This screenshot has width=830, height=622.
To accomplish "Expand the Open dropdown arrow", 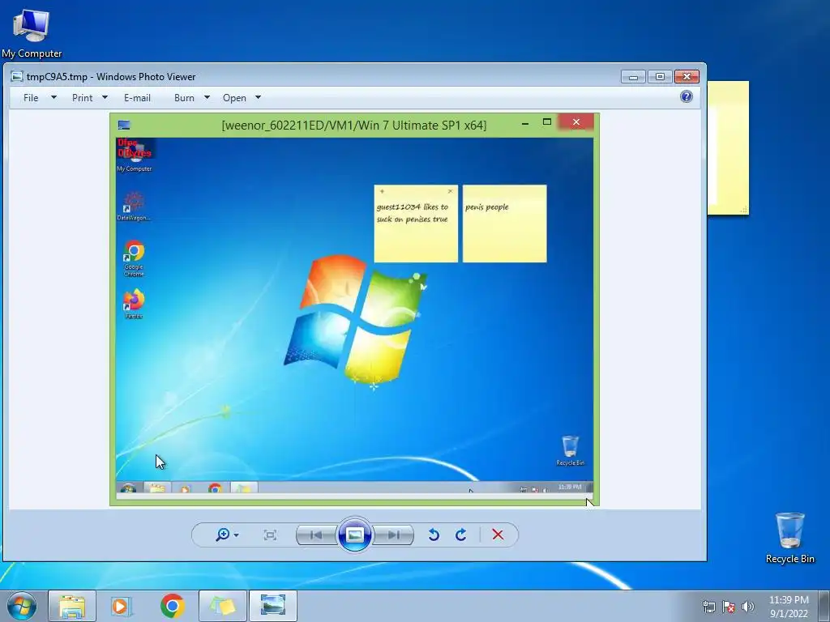I will 259,97.
